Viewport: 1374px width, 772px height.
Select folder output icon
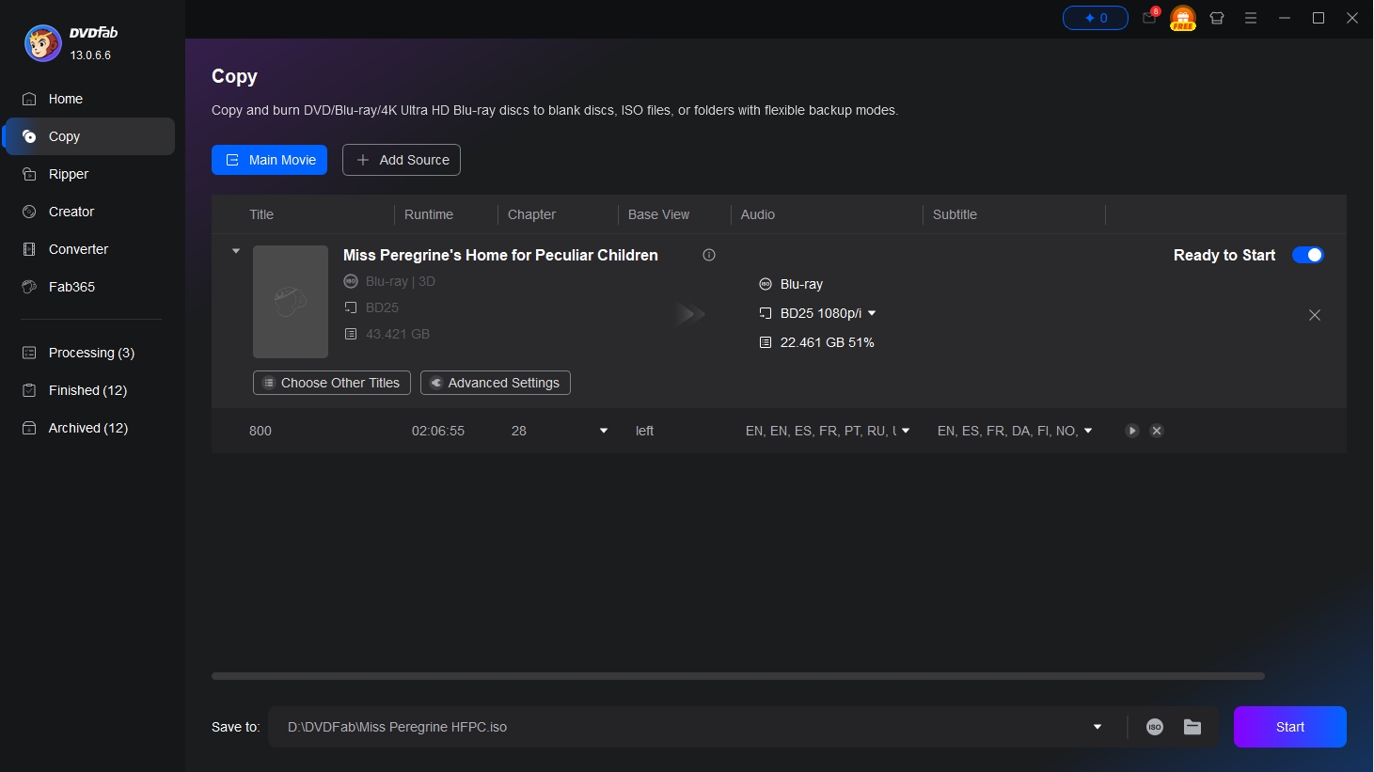[1192, 727]
